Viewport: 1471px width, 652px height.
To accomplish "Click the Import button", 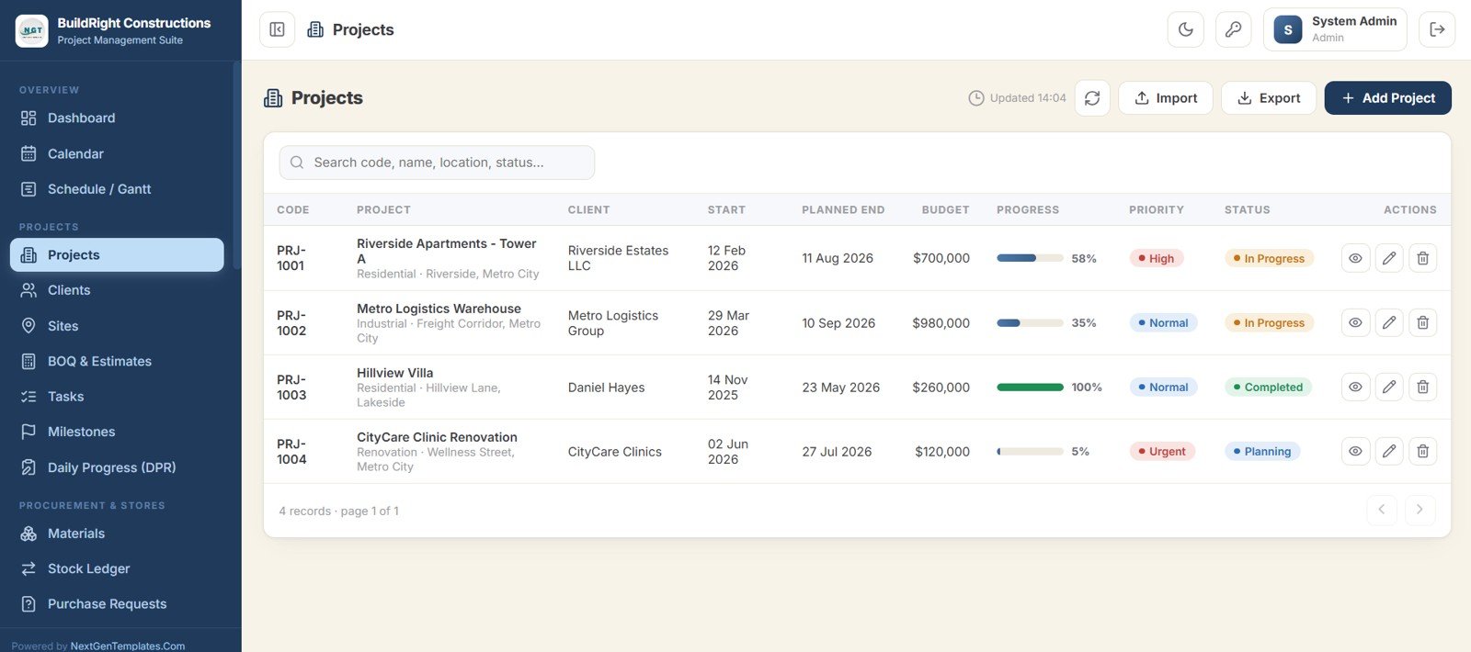I will (x=1165, y=98).
